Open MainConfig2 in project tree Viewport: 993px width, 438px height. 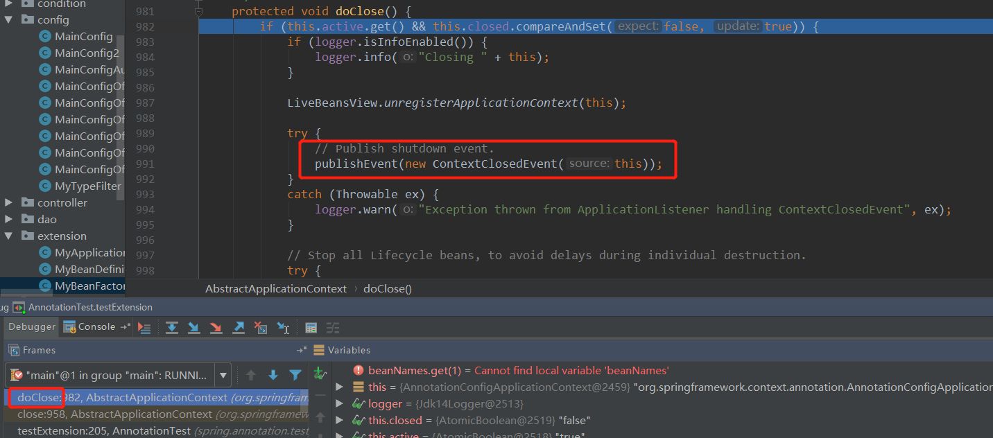point(87,53)
